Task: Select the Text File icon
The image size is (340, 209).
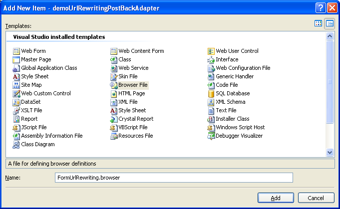Action: pyautogui.click(x=211, y=110)
